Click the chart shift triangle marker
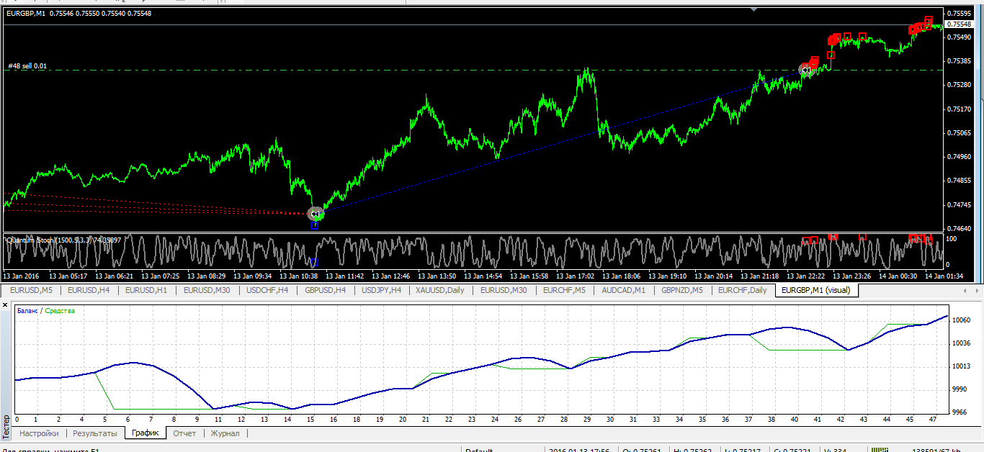Screen dimensions: 984x452 pos(753,9)
